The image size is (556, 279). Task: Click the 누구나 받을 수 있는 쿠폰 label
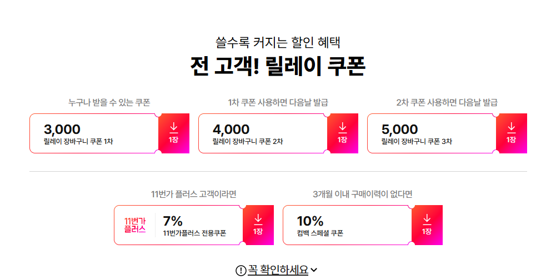tap(109, 103)
